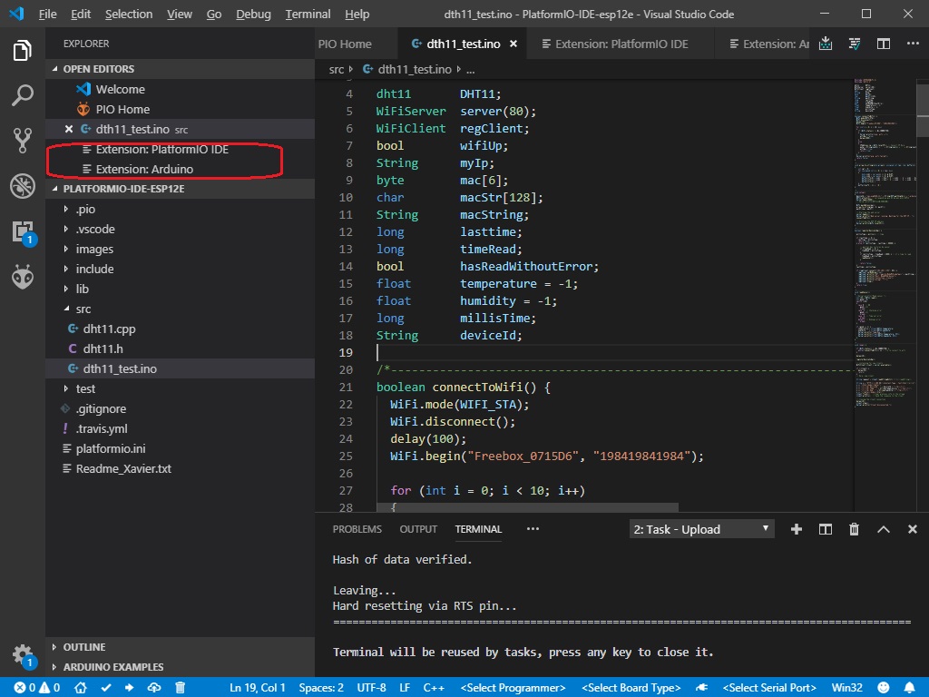Image resolution: width=929 pixels, height=697 pixels.
Task: Open the Debug view in activity bar
Action: [23, 186]
